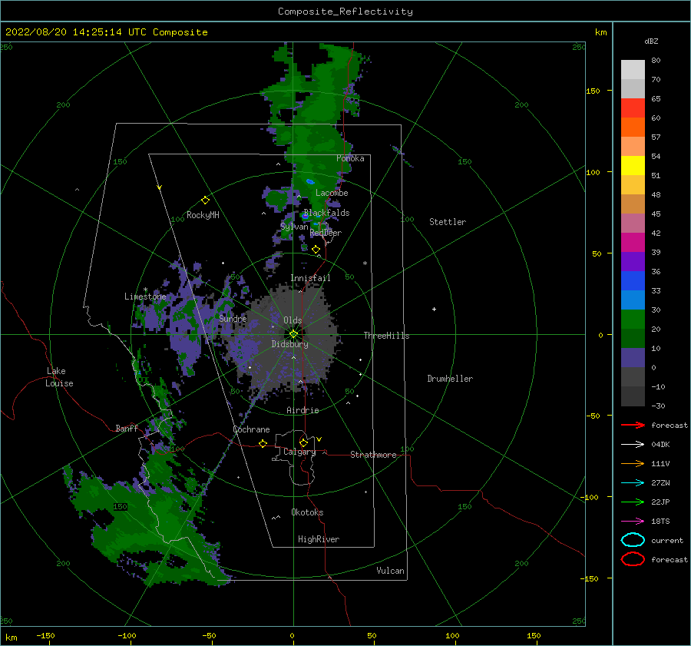Click the 04DK legend text
691x646 pixels.
coord(660,445)
